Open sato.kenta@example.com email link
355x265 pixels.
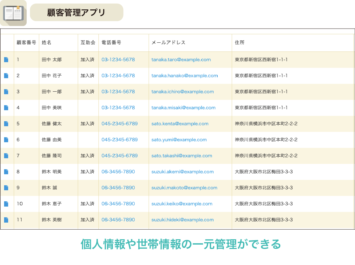pos(180,124)
